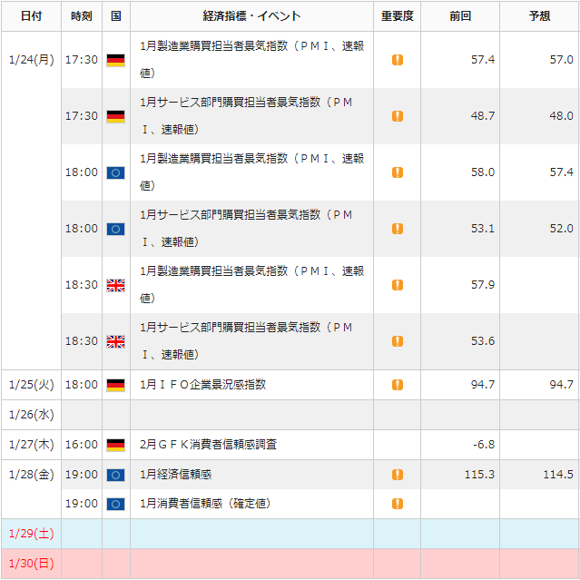Click the German 1月製造業購買担当者景気指数 event at 17:30

252,60
